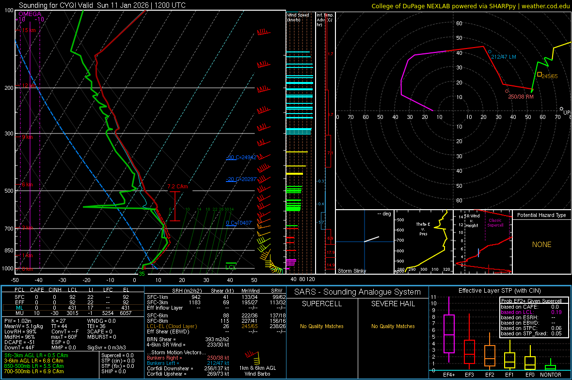Click the 'MeanW = 5.1g/kg' value
Screen dimensions: 572x380
[x=24, y=326]
